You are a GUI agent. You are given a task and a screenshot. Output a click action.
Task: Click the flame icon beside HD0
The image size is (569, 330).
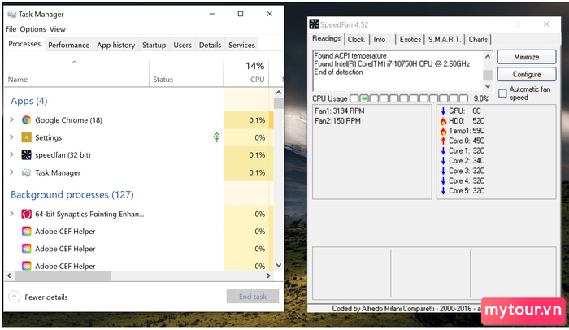pyautogui.click(x=443, y=121)
